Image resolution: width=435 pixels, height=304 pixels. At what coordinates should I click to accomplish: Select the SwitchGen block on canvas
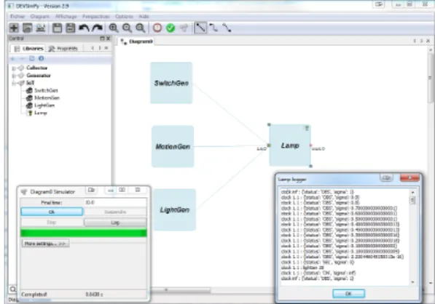coord(171,83)
